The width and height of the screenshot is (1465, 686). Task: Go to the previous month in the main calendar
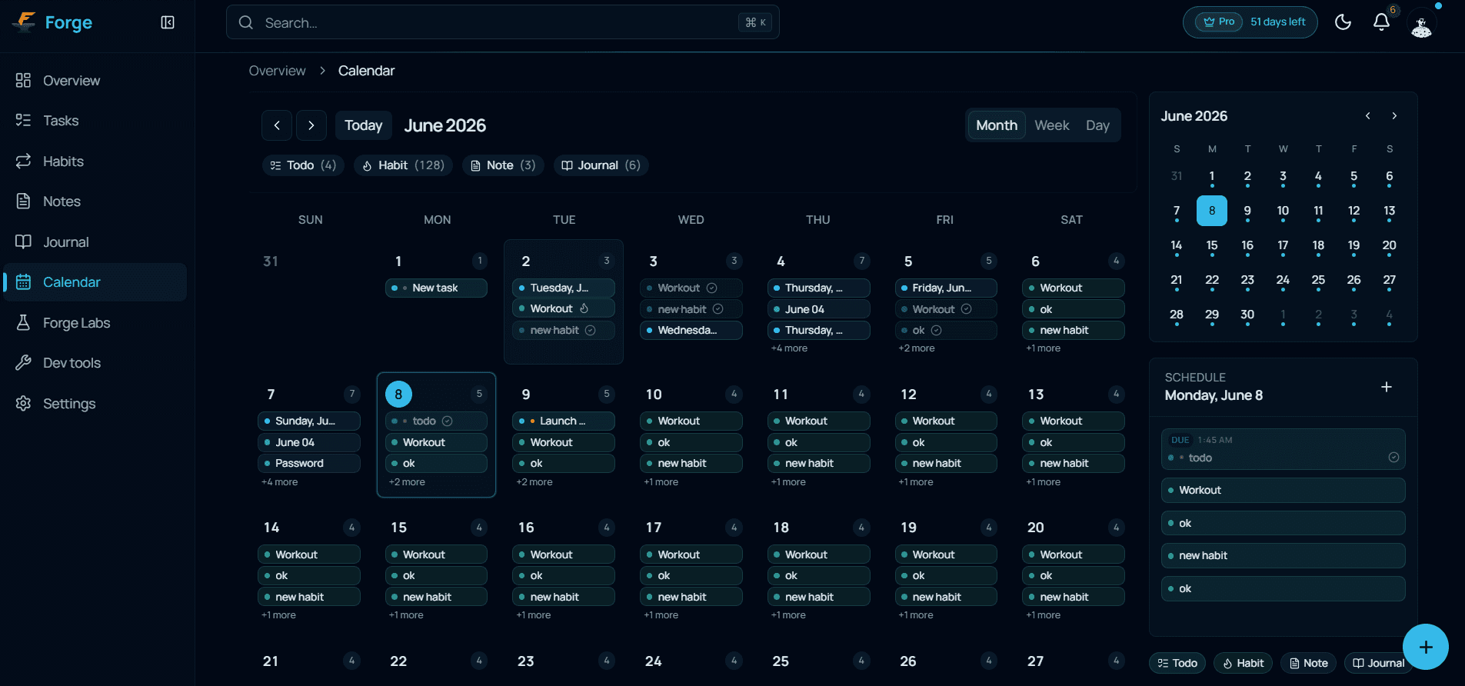[277, 125]
